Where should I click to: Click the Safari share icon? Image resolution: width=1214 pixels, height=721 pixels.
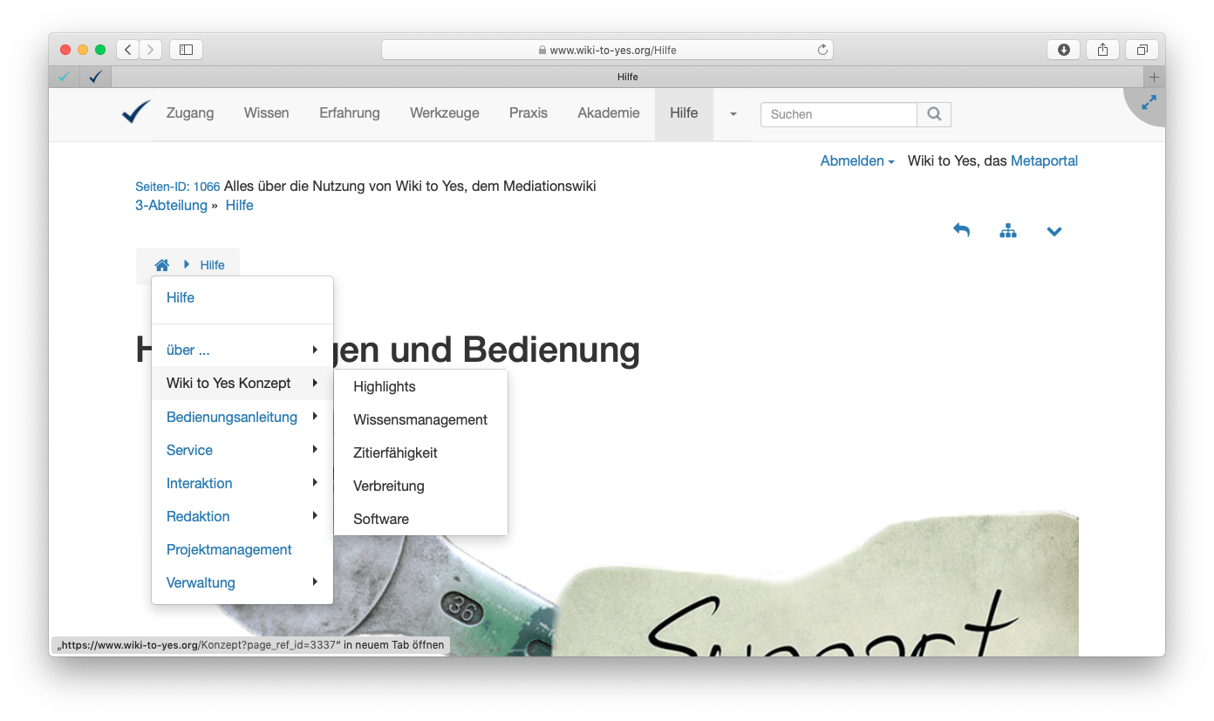(x=1102, y=50)
